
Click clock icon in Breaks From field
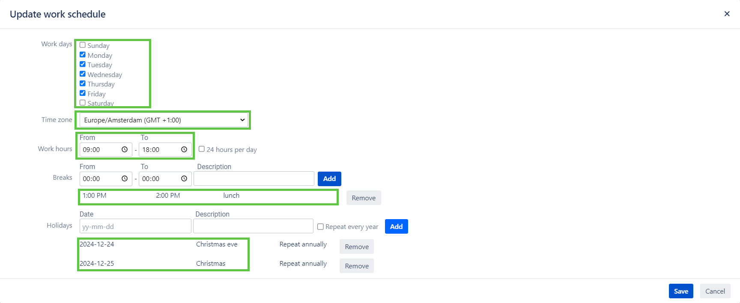coord(125,178)
